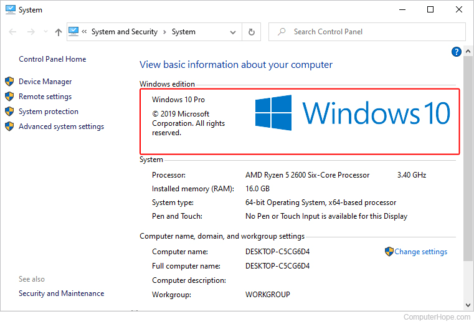The width and height of the screenshot is (474, 324).
Task: Click the '© 2019 Microsoft Corporation' copyright text
Action: click(x=188, y=123)
